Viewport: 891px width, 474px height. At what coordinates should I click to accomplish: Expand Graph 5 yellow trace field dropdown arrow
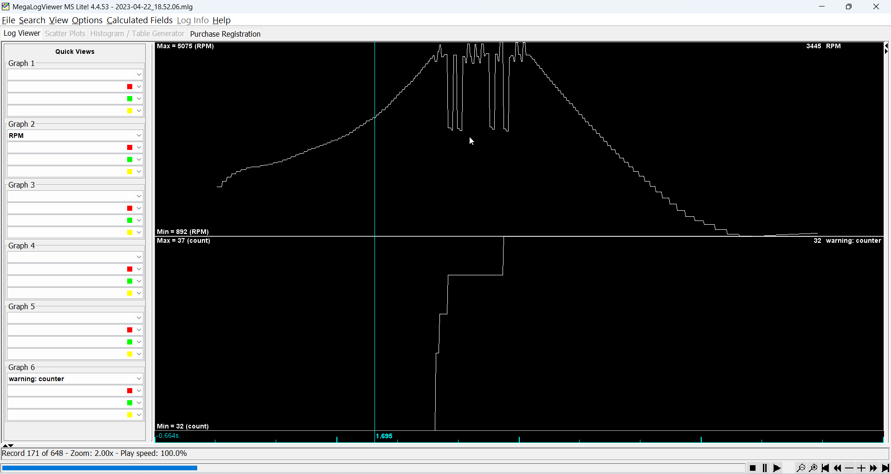tap(139, 354)
